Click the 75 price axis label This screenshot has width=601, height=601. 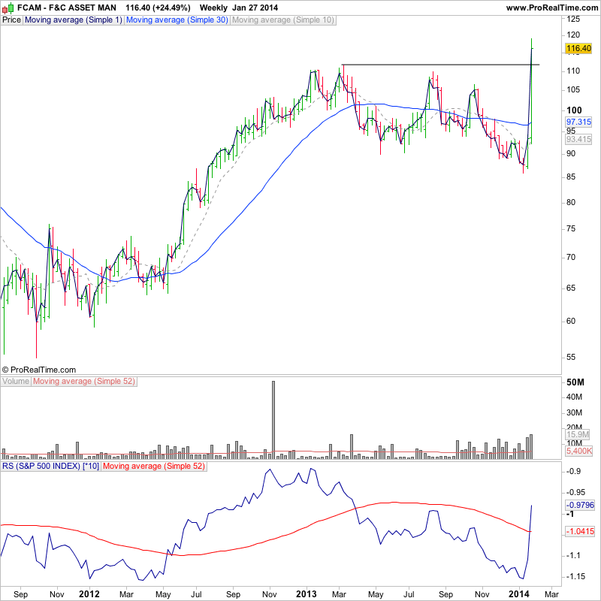[x=571, y=229]
